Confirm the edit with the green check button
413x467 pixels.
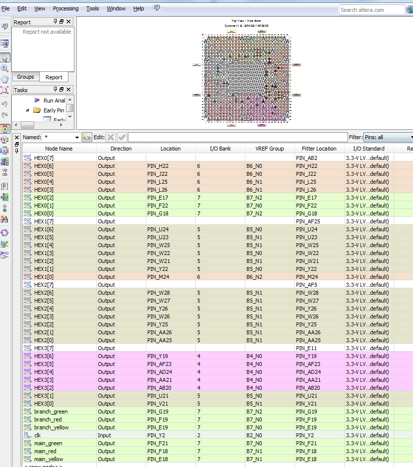click(x=121, y=137)
